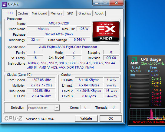Switch to the Memory tab

56,13
